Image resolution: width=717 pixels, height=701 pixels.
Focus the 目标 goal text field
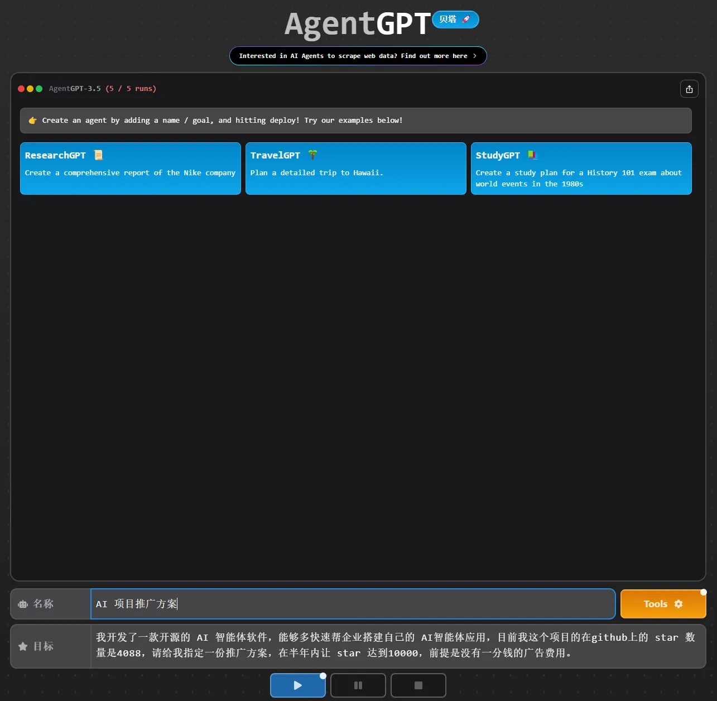[x=398, y=646]
